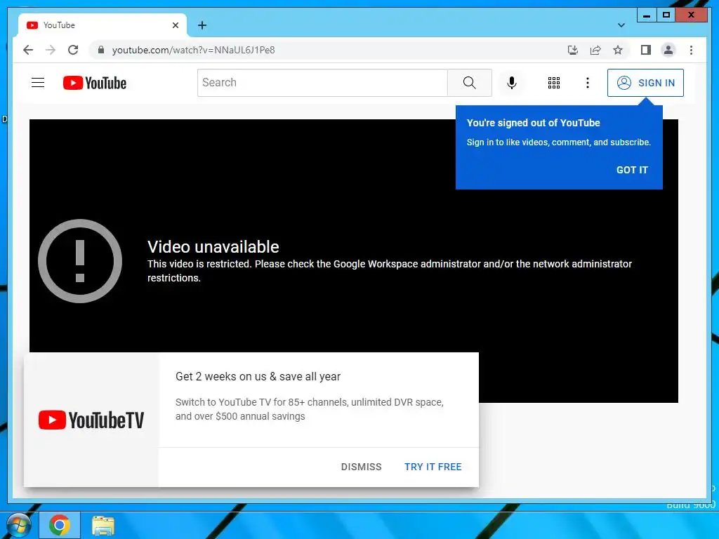Screen dimensions: 719x539
Task: Open File Explorer from taskbar
Action: click(x=103, y=525)
